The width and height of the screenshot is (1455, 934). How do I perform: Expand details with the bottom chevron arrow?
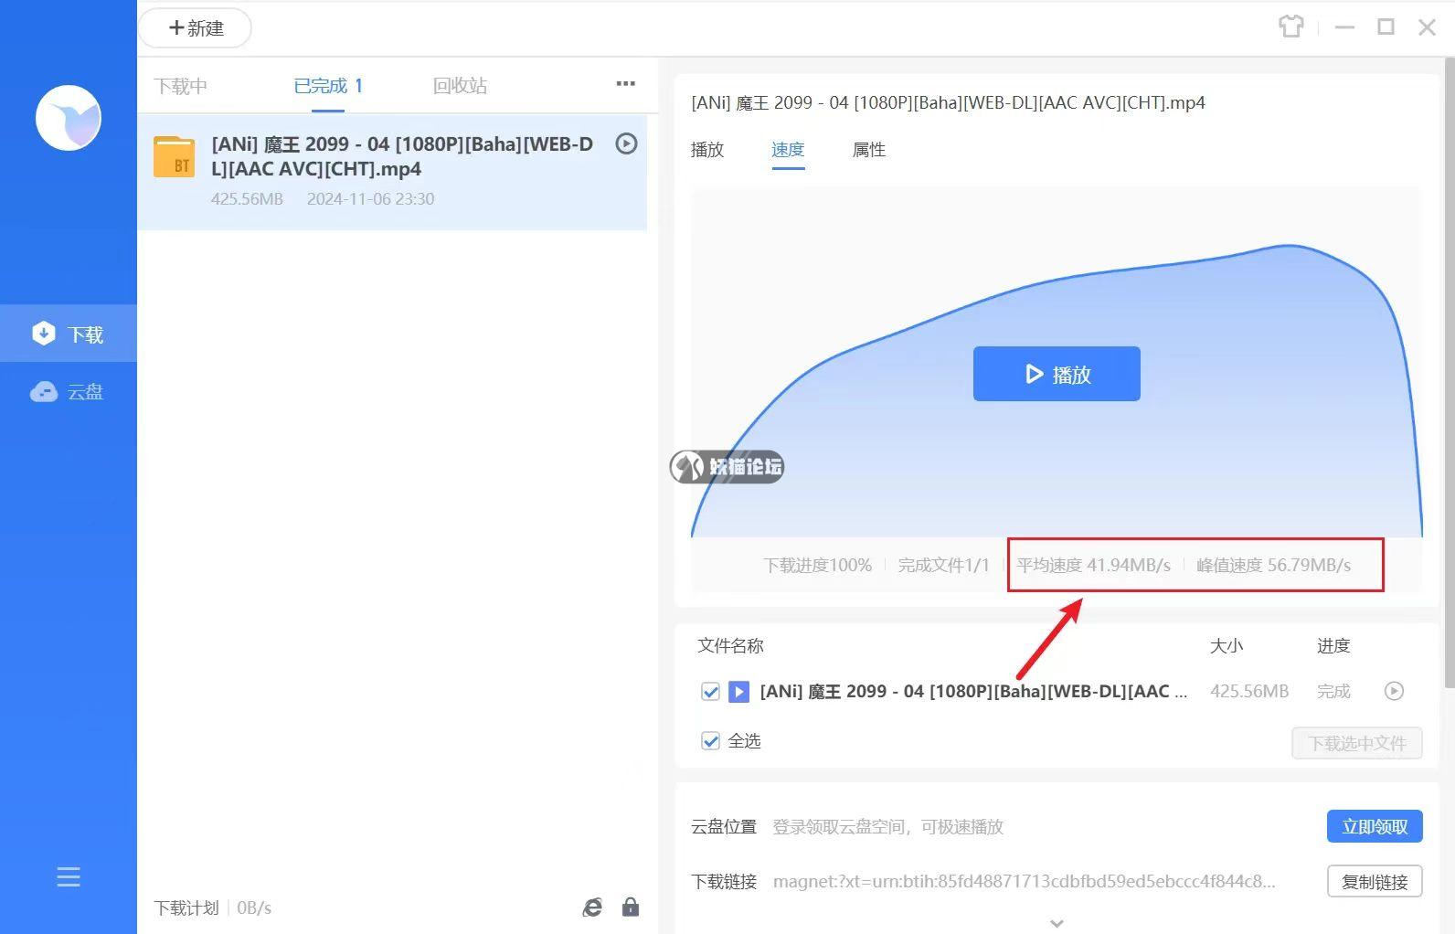1057,924
